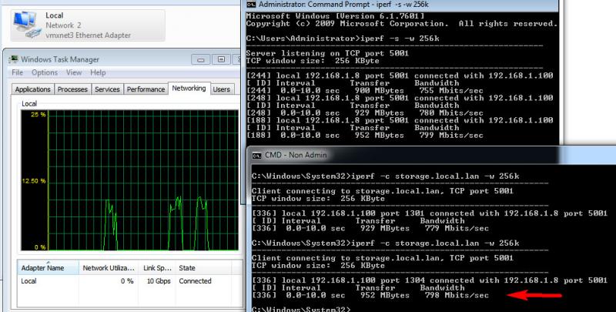Screen dimensions: 616x312
Task: Sort by Link Speed column header
Action: tap(157, 267)
